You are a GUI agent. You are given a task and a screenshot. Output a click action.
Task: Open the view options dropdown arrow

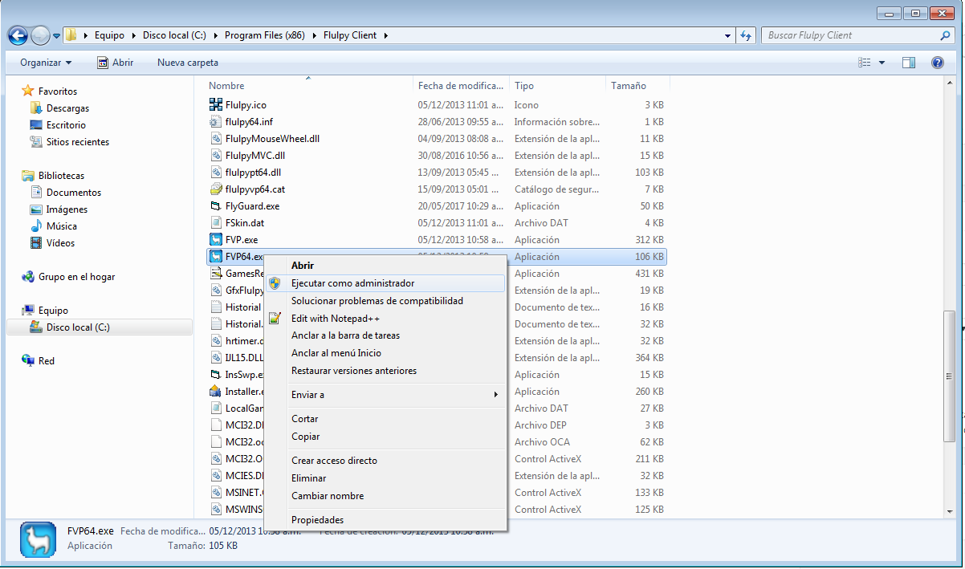pos(882,63)
